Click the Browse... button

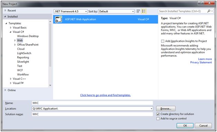tap(166, 109)
